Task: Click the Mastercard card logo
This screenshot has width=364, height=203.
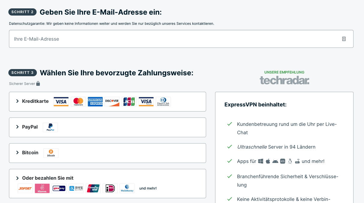Action: tap(78, 102)
